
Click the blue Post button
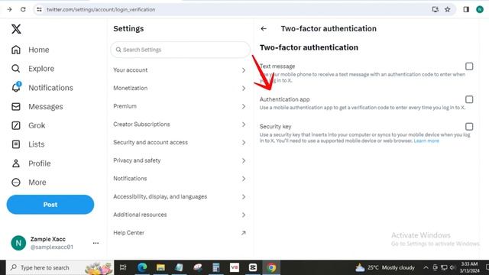tap(50, 205)
